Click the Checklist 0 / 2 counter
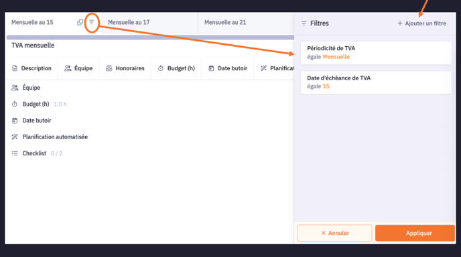The width and height of the screenshot is (461, 257). (x=56, y=153)
